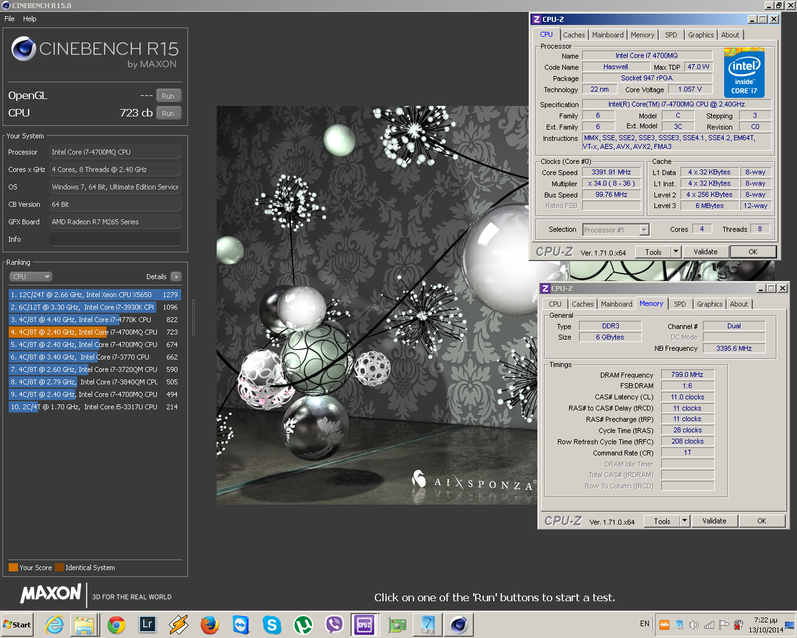
Task: Switch to About tab in upper CPU-Z window
Action: tap(730, 35)
